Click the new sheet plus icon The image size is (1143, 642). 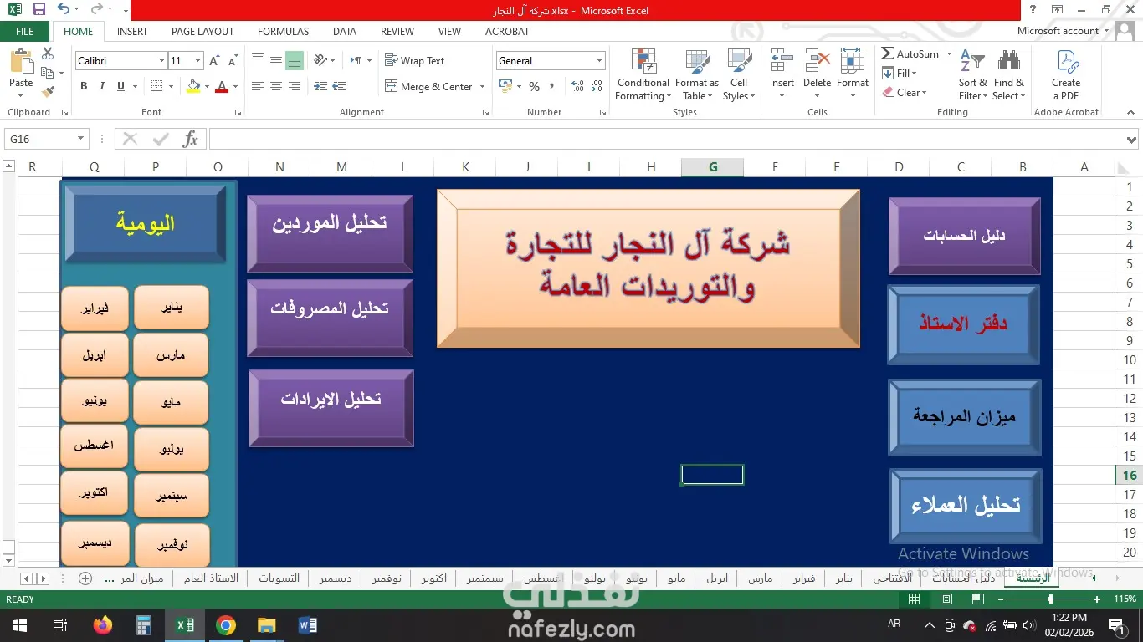click(85, 578)
